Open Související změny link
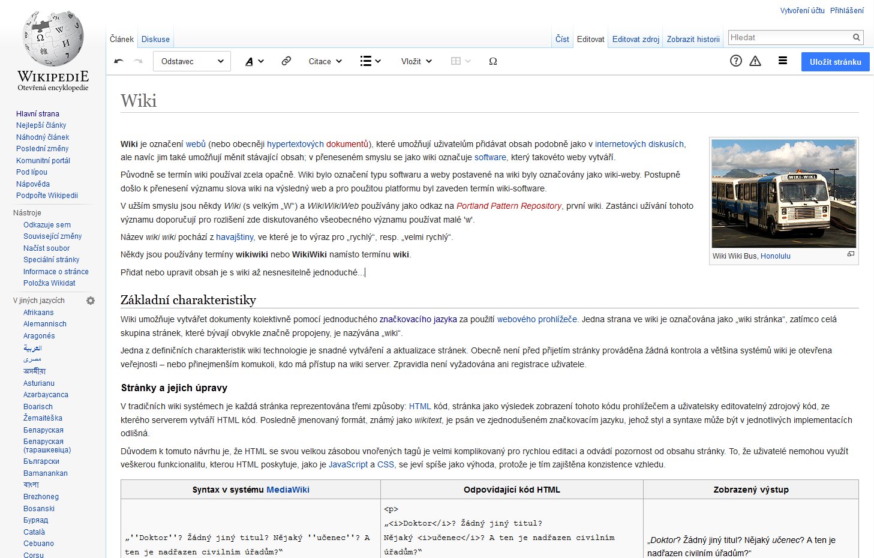Viewport: 874px width, 558px height. pos(53,236)
